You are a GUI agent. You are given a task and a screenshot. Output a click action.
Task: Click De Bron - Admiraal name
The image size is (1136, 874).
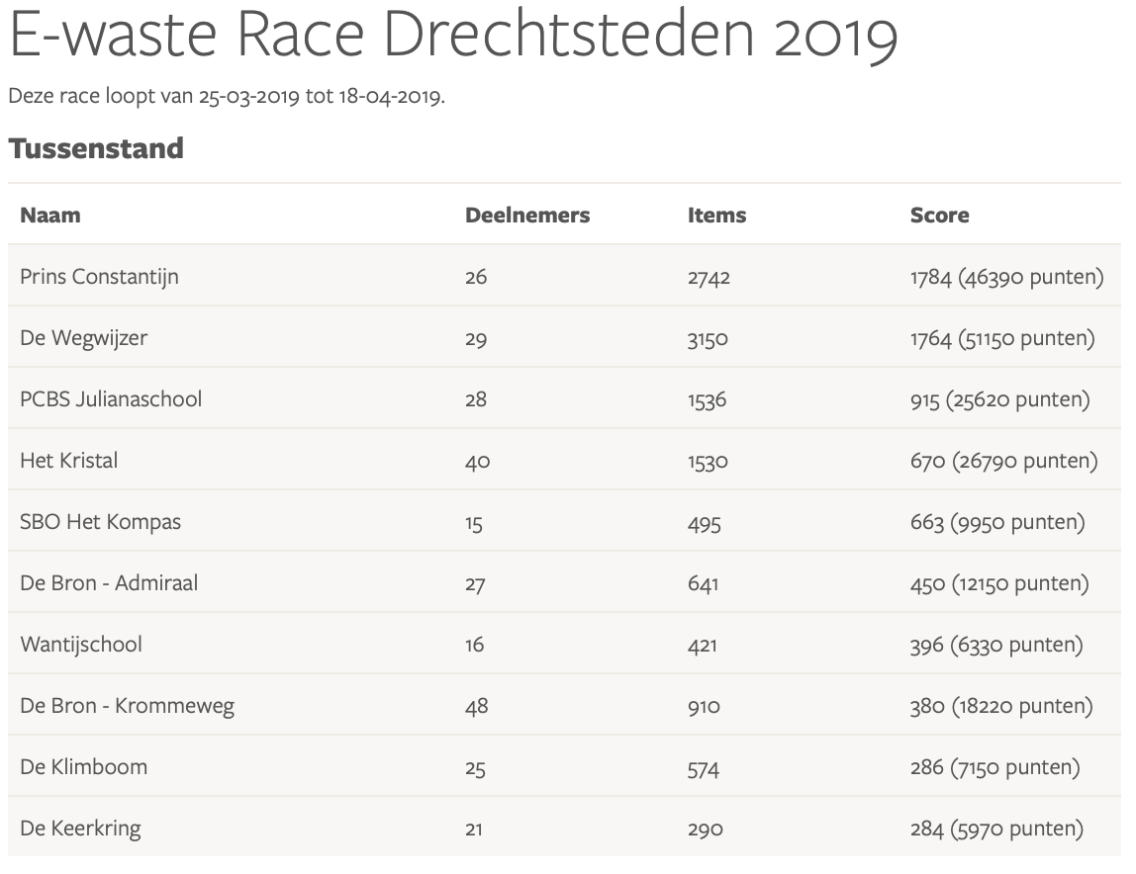click(109, 583)
